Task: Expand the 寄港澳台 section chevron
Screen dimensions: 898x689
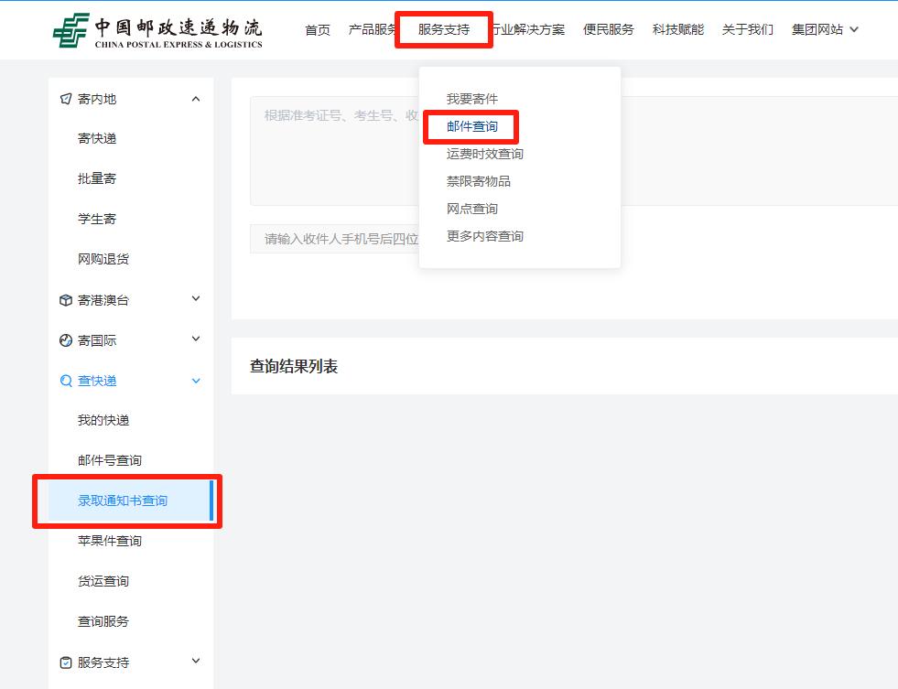Action: pyautogui.click(x=195, y=299)
